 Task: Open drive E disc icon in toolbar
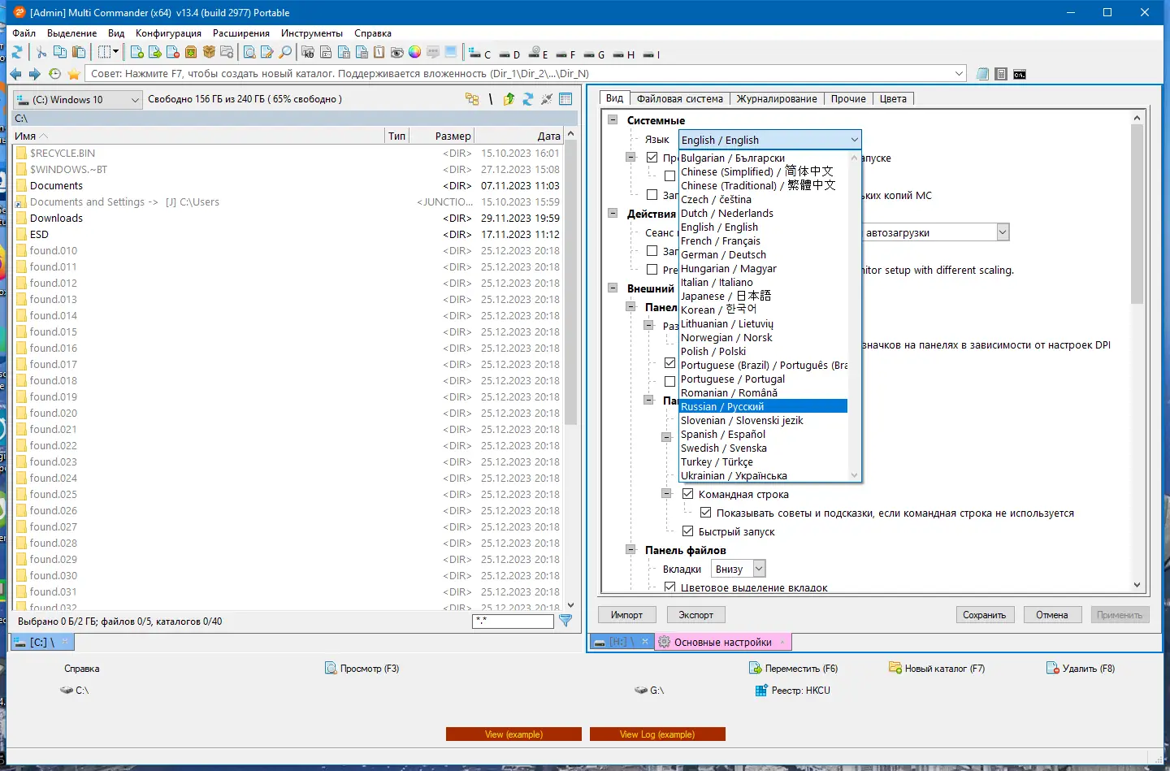(x=539, y=54)
